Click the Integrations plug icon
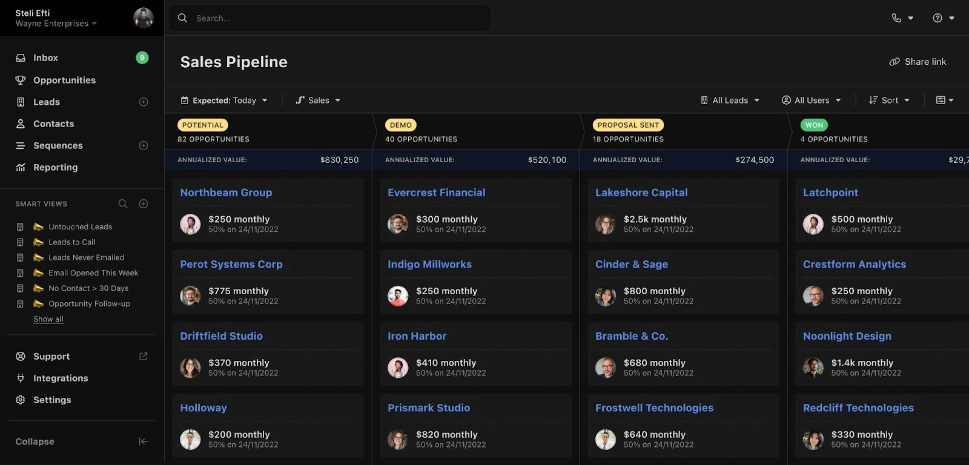 click(21, 378)
